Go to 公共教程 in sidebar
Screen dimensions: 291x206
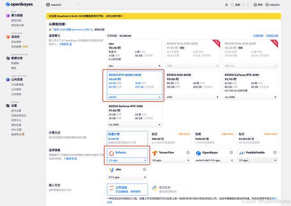pos(16,89)
